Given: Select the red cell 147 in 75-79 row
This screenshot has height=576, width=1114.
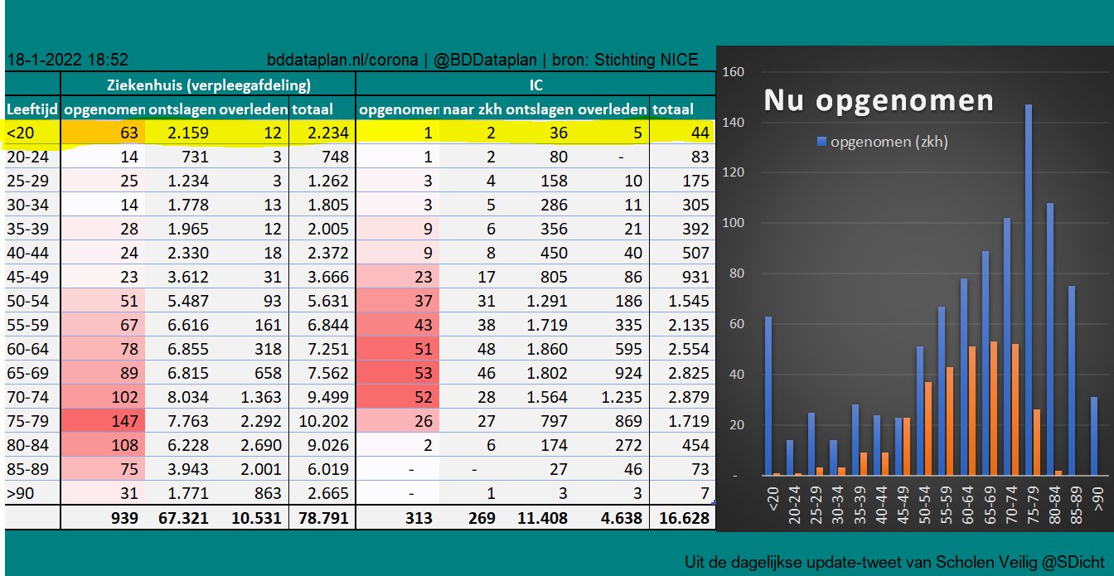Looking at the screenshot, I should point(104,421).
